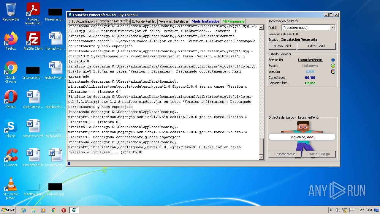
Task: Select Consola de Desarrollo tab
Action: point(113,21)
